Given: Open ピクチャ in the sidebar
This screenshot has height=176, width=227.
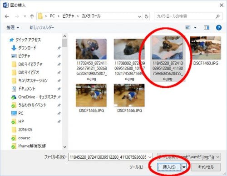Looking at the screenshot, I should [x=24, y=56].
